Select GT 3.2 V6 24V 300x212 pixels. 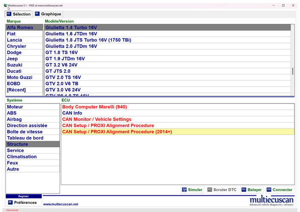coord(168,65)
